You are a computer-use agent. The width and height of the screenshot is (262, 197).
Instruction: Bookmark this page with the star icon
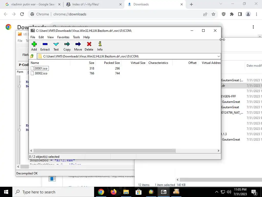pyautogui.click(x=213, y=14)
